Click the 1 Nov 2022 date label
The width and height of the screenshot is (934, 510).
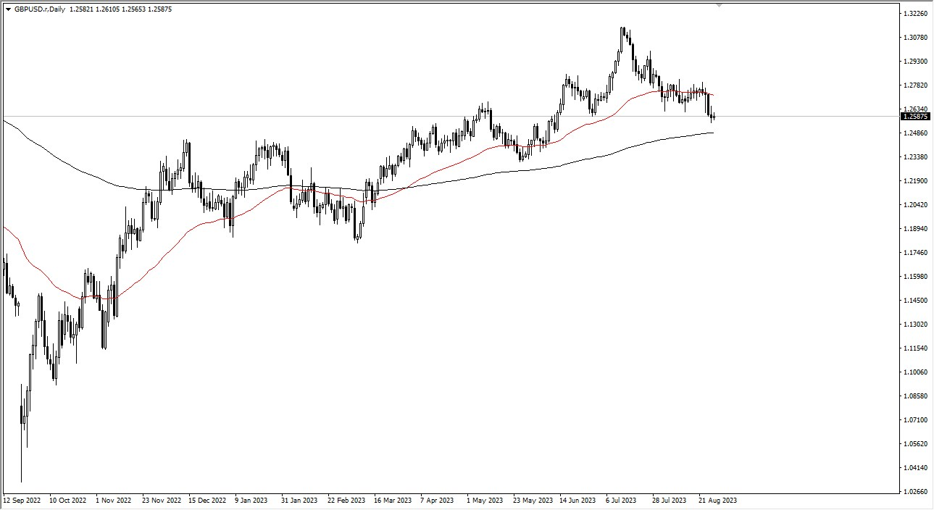pos(114,501)
